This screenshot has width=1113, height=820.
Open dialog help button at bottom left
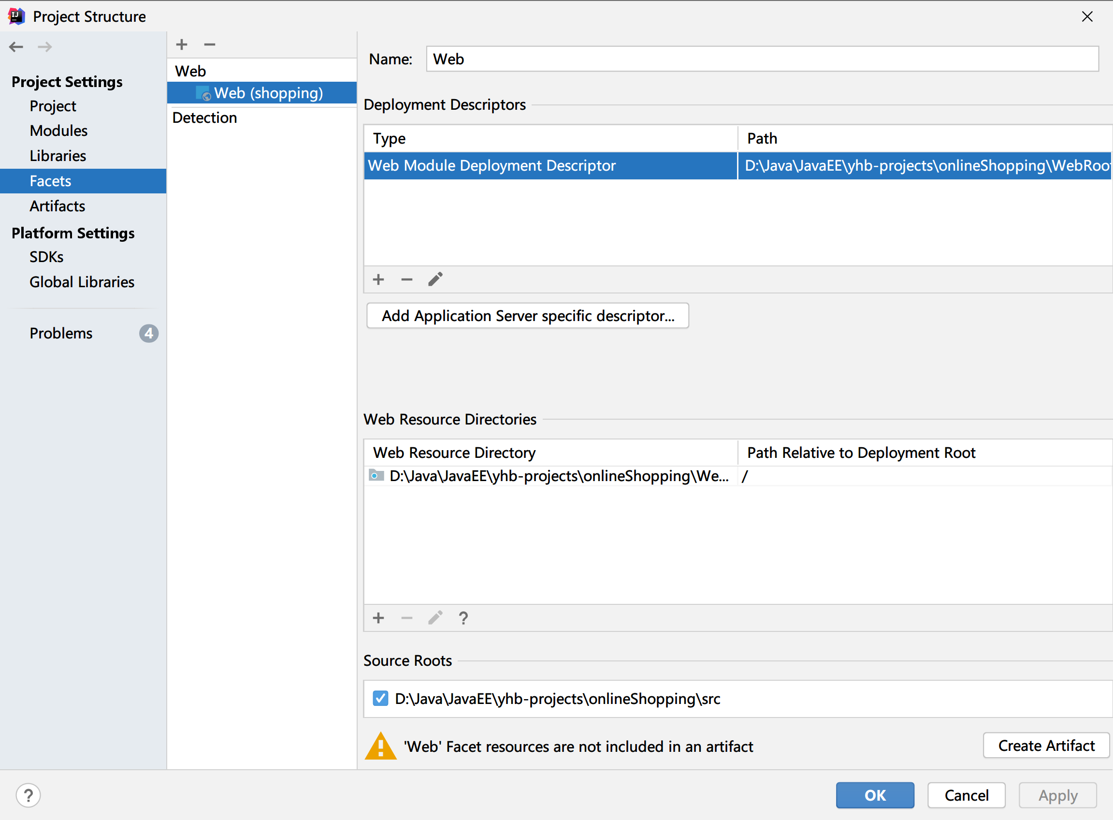(x=29, y=795)
